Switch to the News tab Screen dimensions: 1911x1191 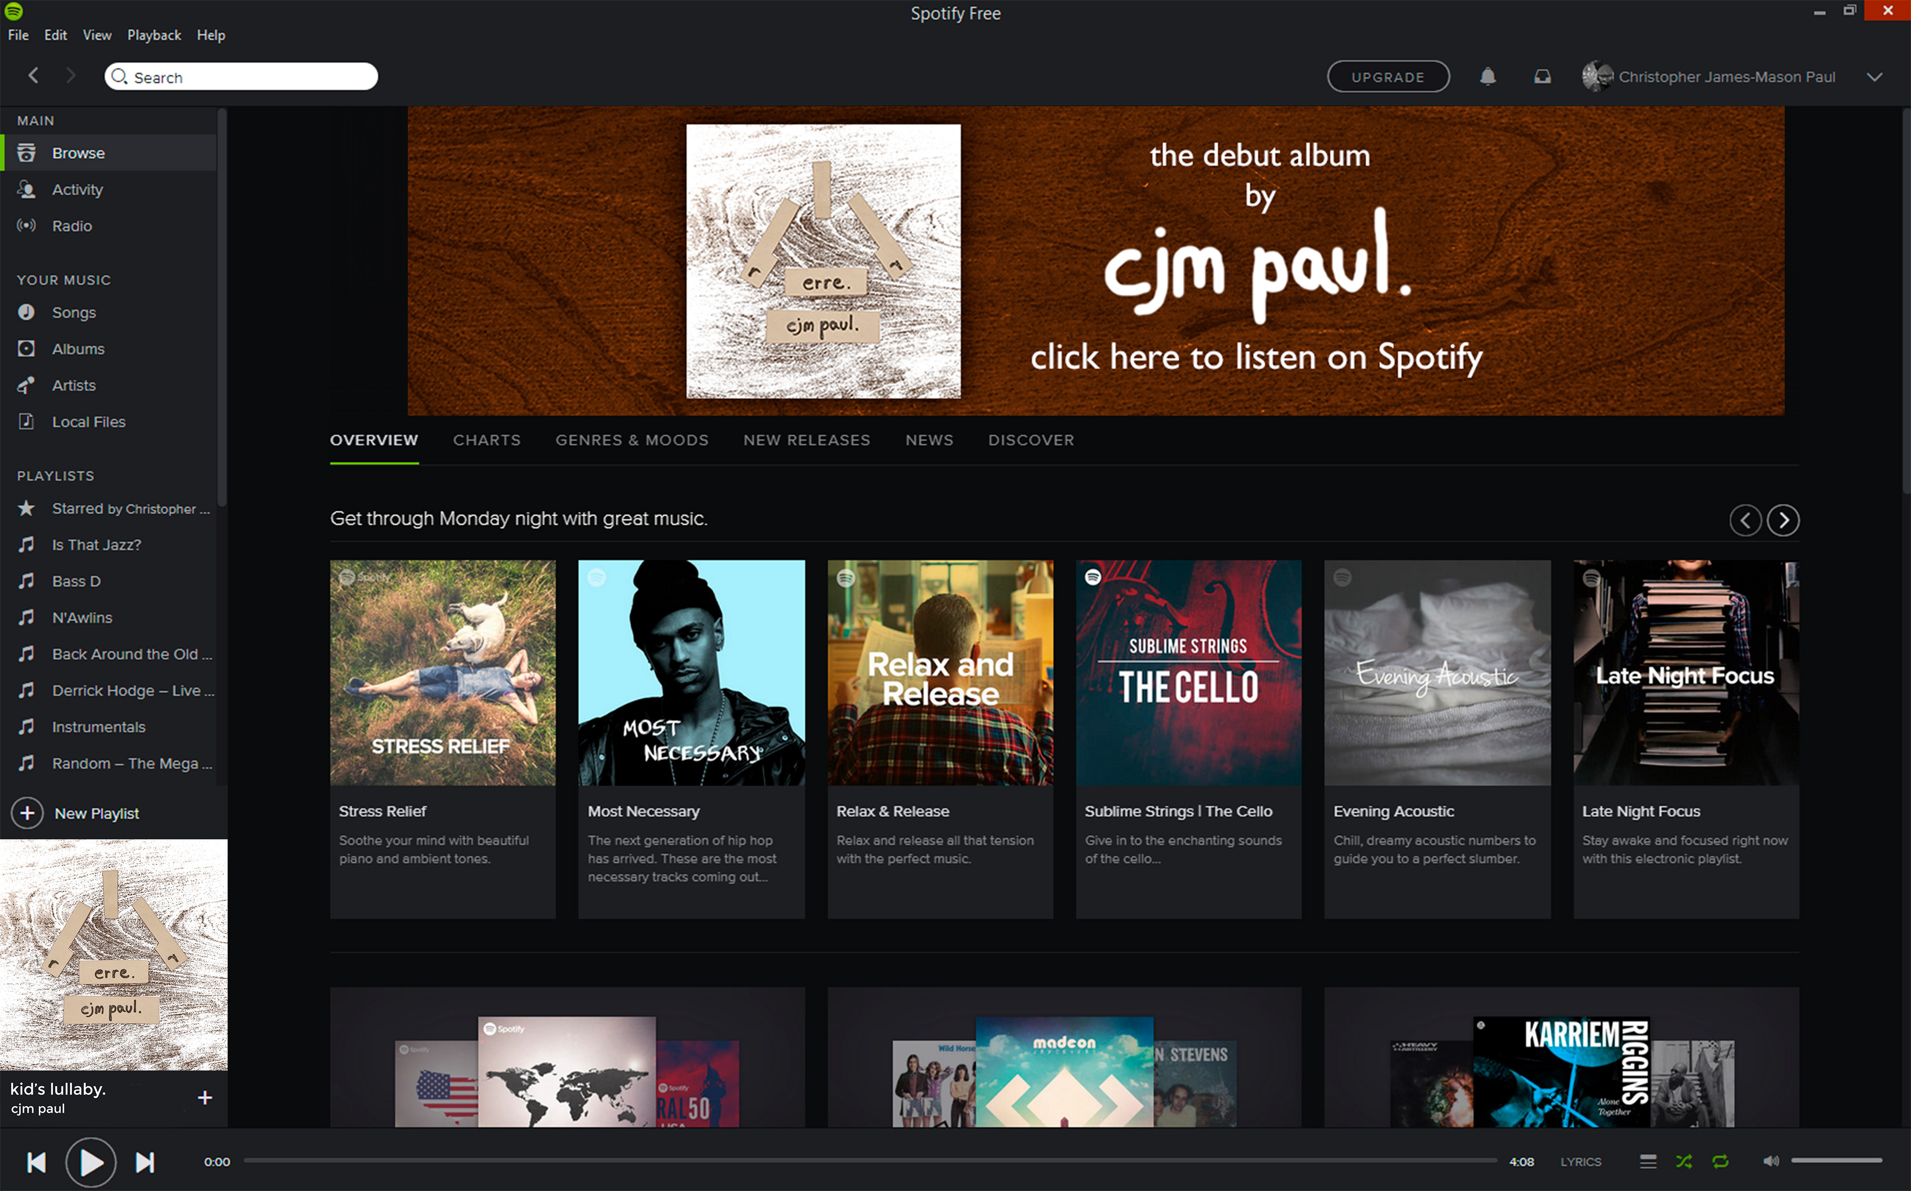[x=929, y=440]
